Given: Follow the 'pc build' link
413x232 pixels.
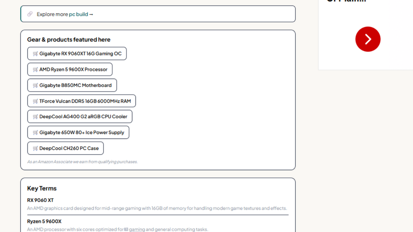Looking at the screenshot, I should click(x=78, y=14).
